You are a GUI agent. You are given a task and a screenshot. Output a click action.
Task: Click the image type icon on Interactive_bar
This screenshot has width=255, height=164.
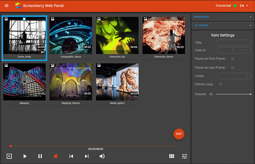coord(99,19)
